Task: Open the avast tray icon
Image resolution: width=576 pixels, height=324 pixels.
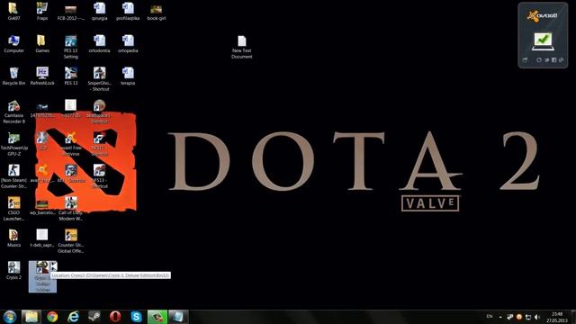Action: (x=518, y=317)
